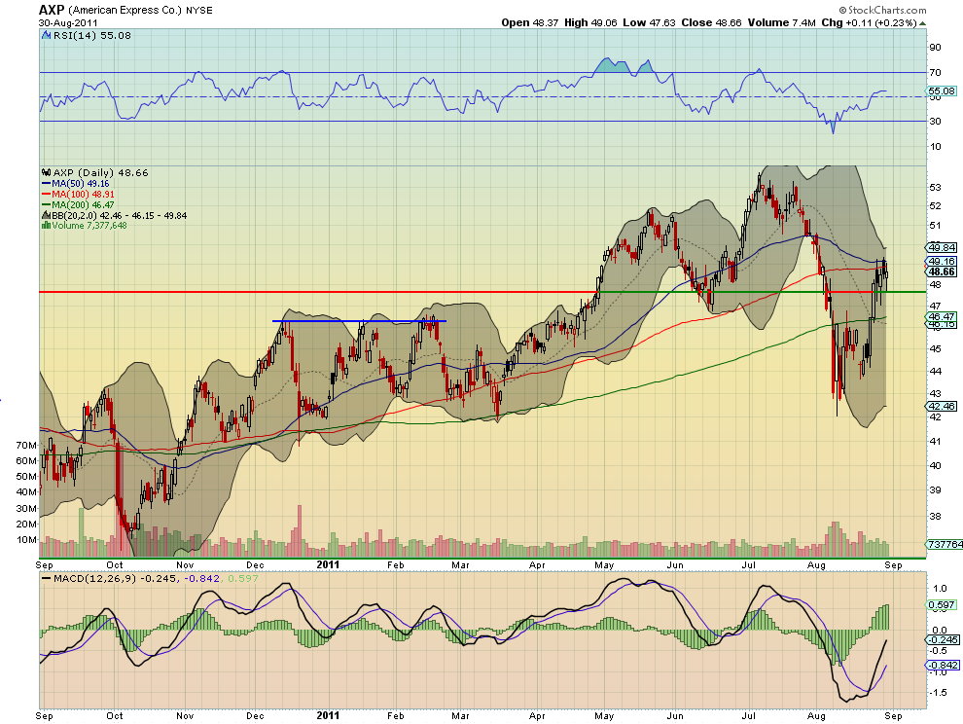The image size is (963, 724).
Task: Click the 46.47 MA(200) price tag
Action: 941,316
